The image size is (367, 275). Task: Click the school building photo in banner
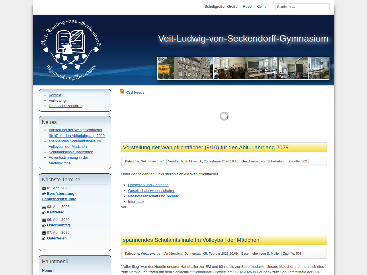[x=194, y=68]
